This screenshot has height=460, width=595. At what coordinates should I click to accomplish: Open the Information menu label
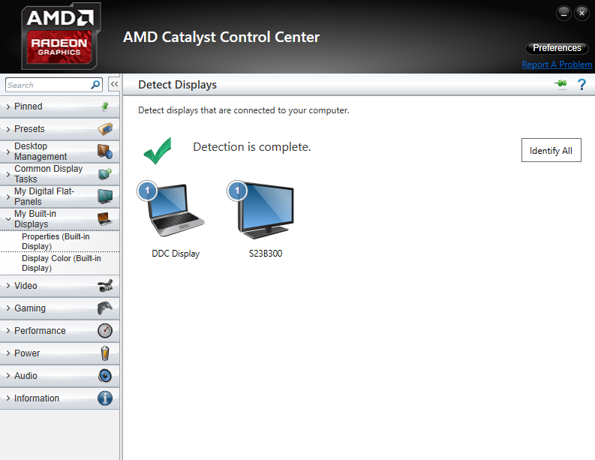pyautogui.click(x=37, y=398)
